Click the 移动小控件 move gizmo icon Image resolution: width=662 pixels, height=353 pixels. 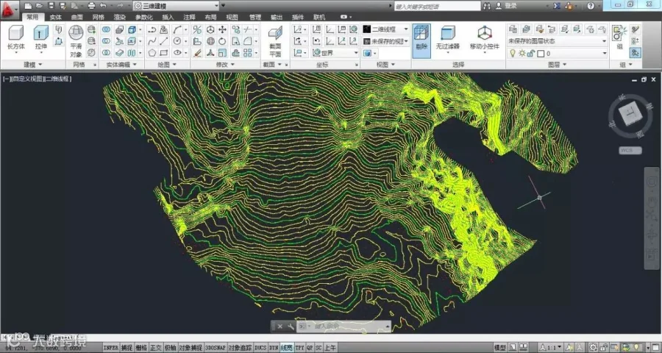[484, 34]
